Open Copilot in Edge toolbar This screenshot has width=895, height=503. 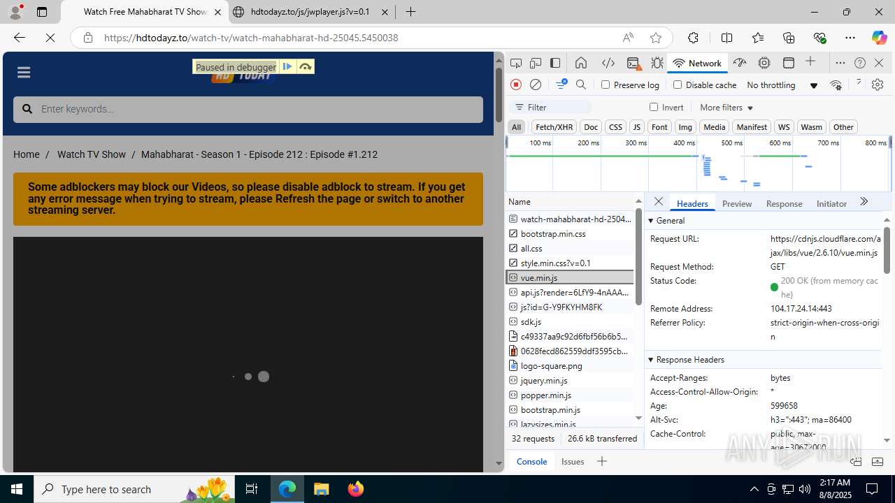pos(879,38)
